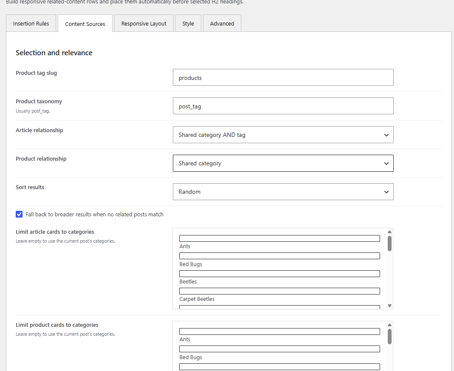Go to the Style tab

coord(188,23)
